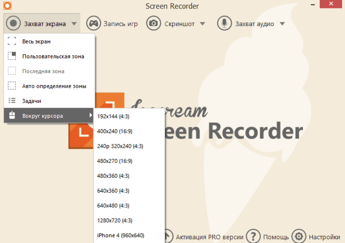Minimize the Screen Recorder window
The height and width of the screenshot is (243, 345).
(x=313, y=4)
